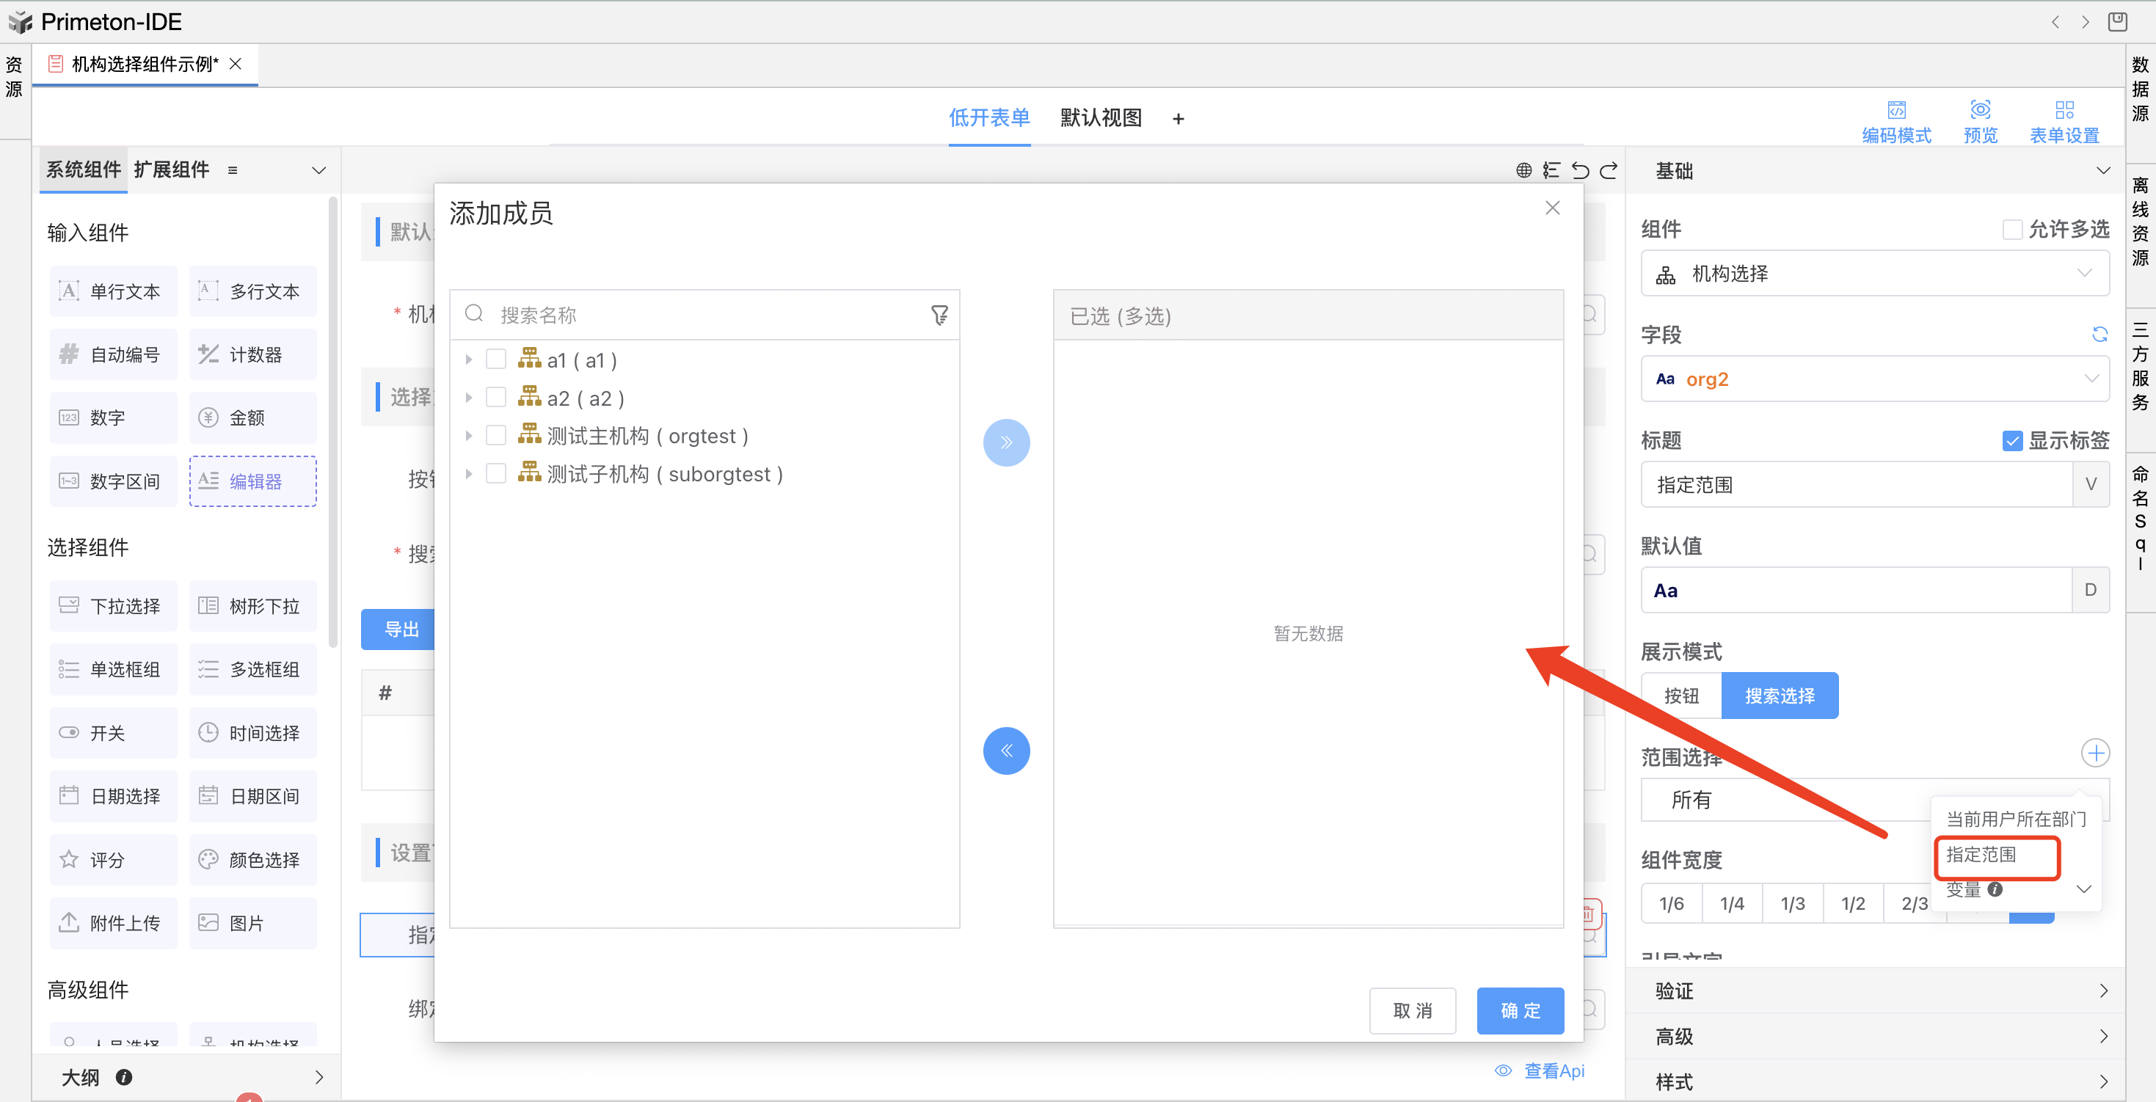Expand the 测试主机构 tree node
This screenshot has height=1102, width=2156.
pyautogui.click(x=469, y=436)
